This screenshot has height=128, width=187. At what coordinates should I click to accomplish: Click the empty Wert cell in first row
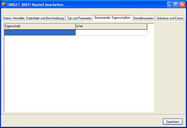[111, 32]
